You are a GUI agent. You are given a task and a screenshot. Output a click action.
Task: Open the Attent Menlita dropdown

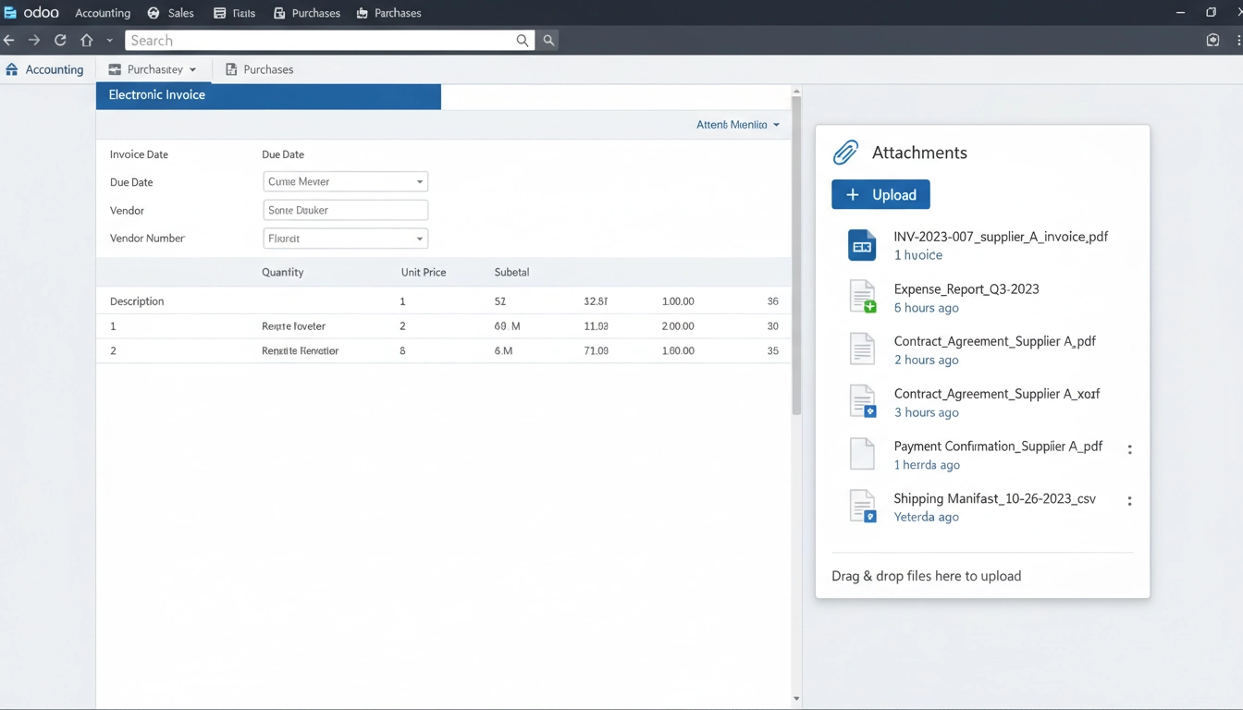737,124
